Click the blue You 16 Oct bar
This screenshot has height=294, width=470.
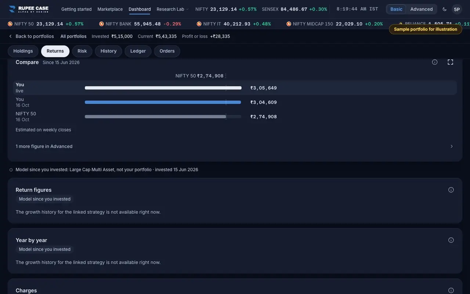pyautogui.click(x=163, y=102)
